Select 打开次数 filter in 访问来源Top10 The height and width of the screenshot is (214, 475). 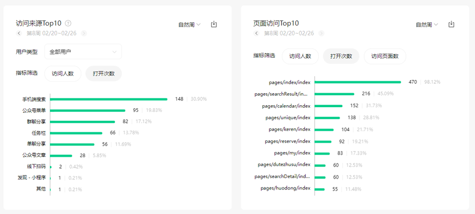click(104, 73)
